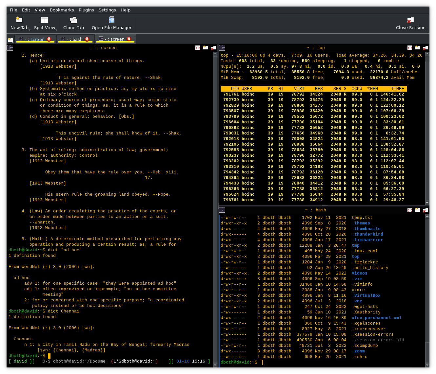Click the .VirtualBox directory name
Screen dimensions: 436x374
[366, 295]
